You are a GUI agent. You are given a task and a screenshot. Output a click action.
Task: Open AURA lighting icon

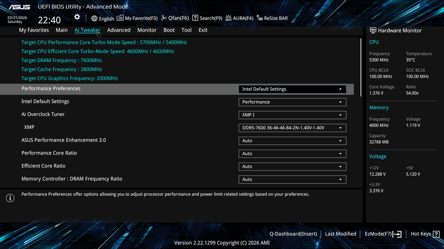228,18
